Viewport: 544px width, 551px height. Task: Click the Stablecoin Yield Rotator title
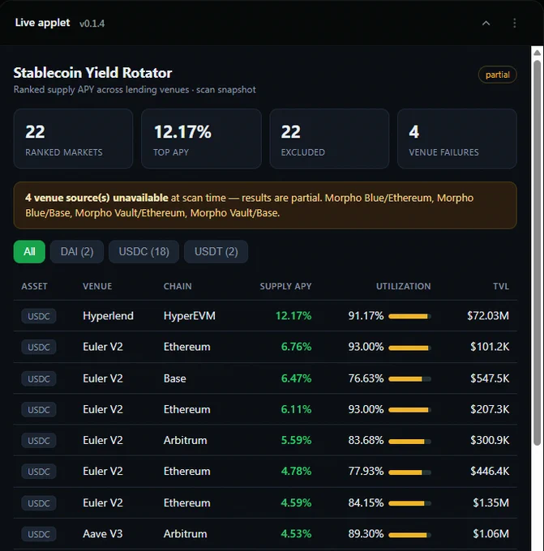tap(92, 73)
